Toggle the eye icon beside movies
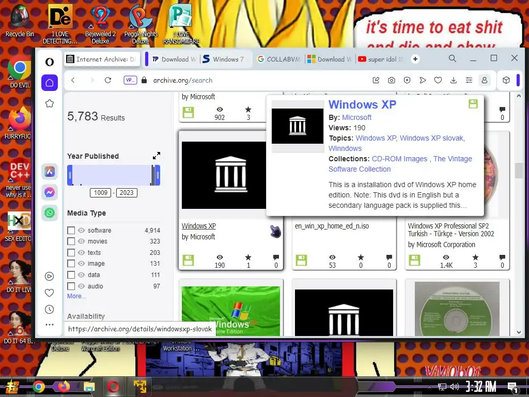The height and width of the screenshot is (397, 529). click(x=81, y=241)
